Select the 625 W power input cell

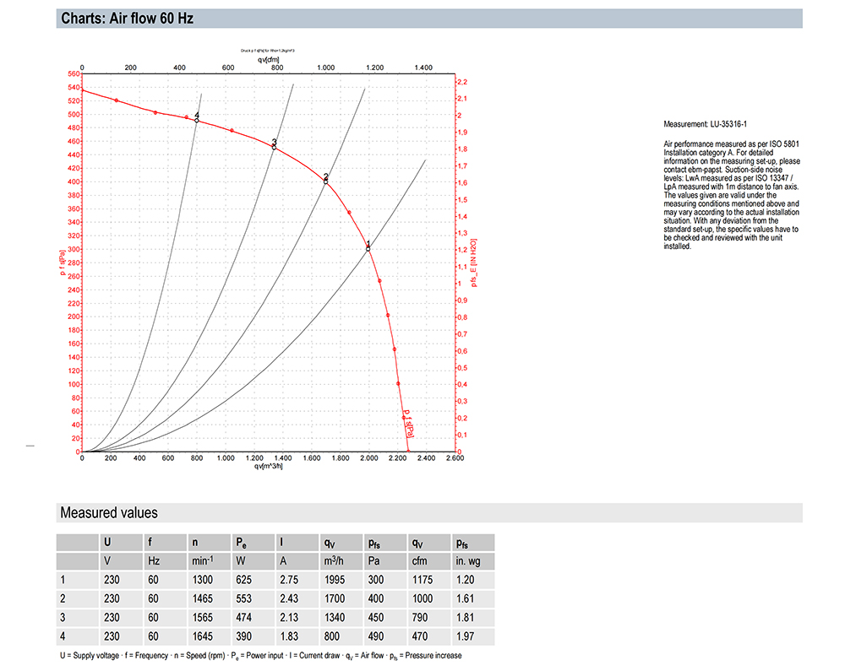(x=245, y=580)
